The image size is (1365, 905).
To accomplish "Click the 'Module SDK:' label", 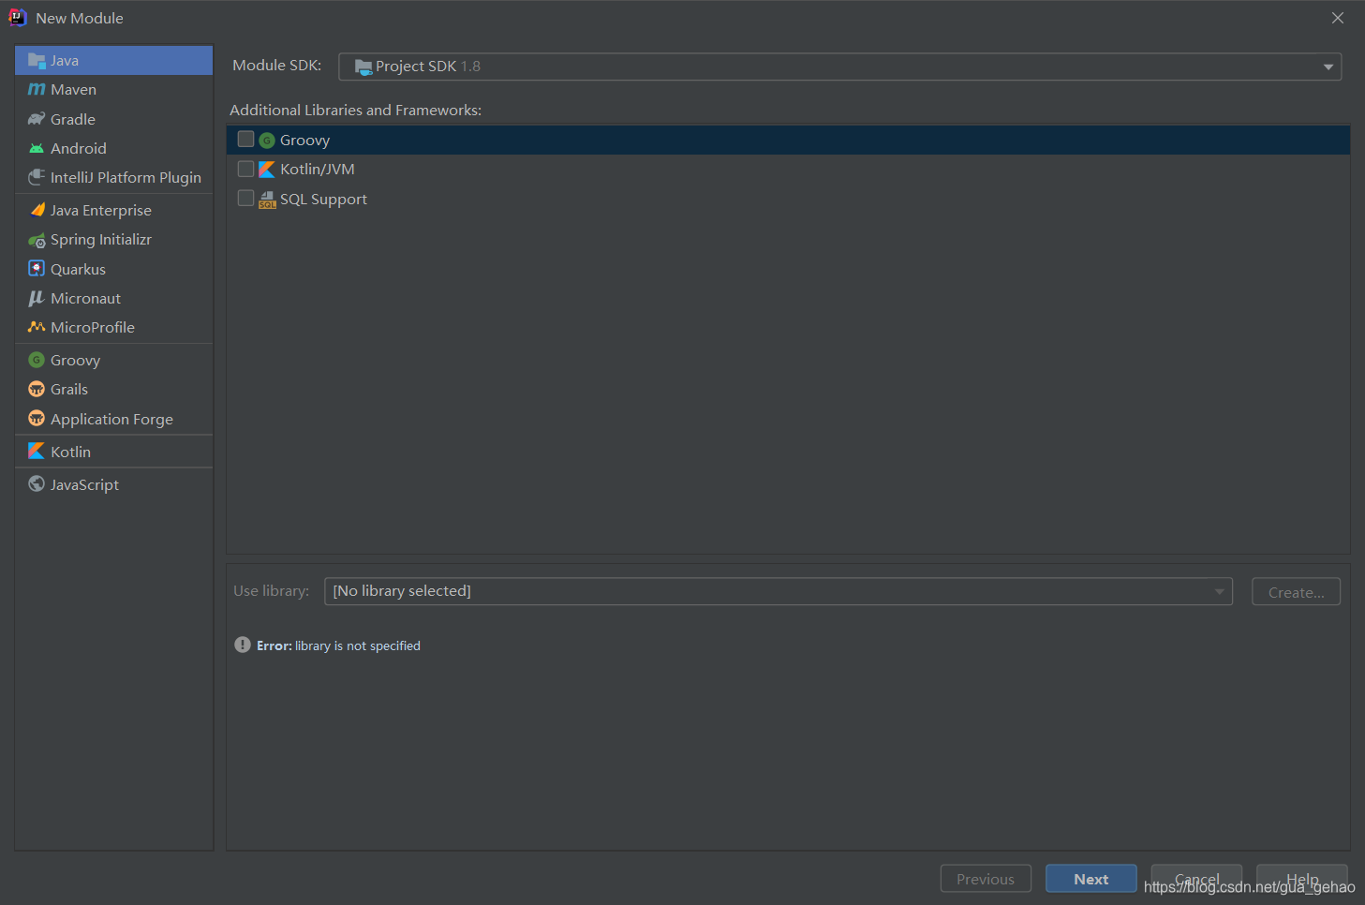I will click(277, 65).
